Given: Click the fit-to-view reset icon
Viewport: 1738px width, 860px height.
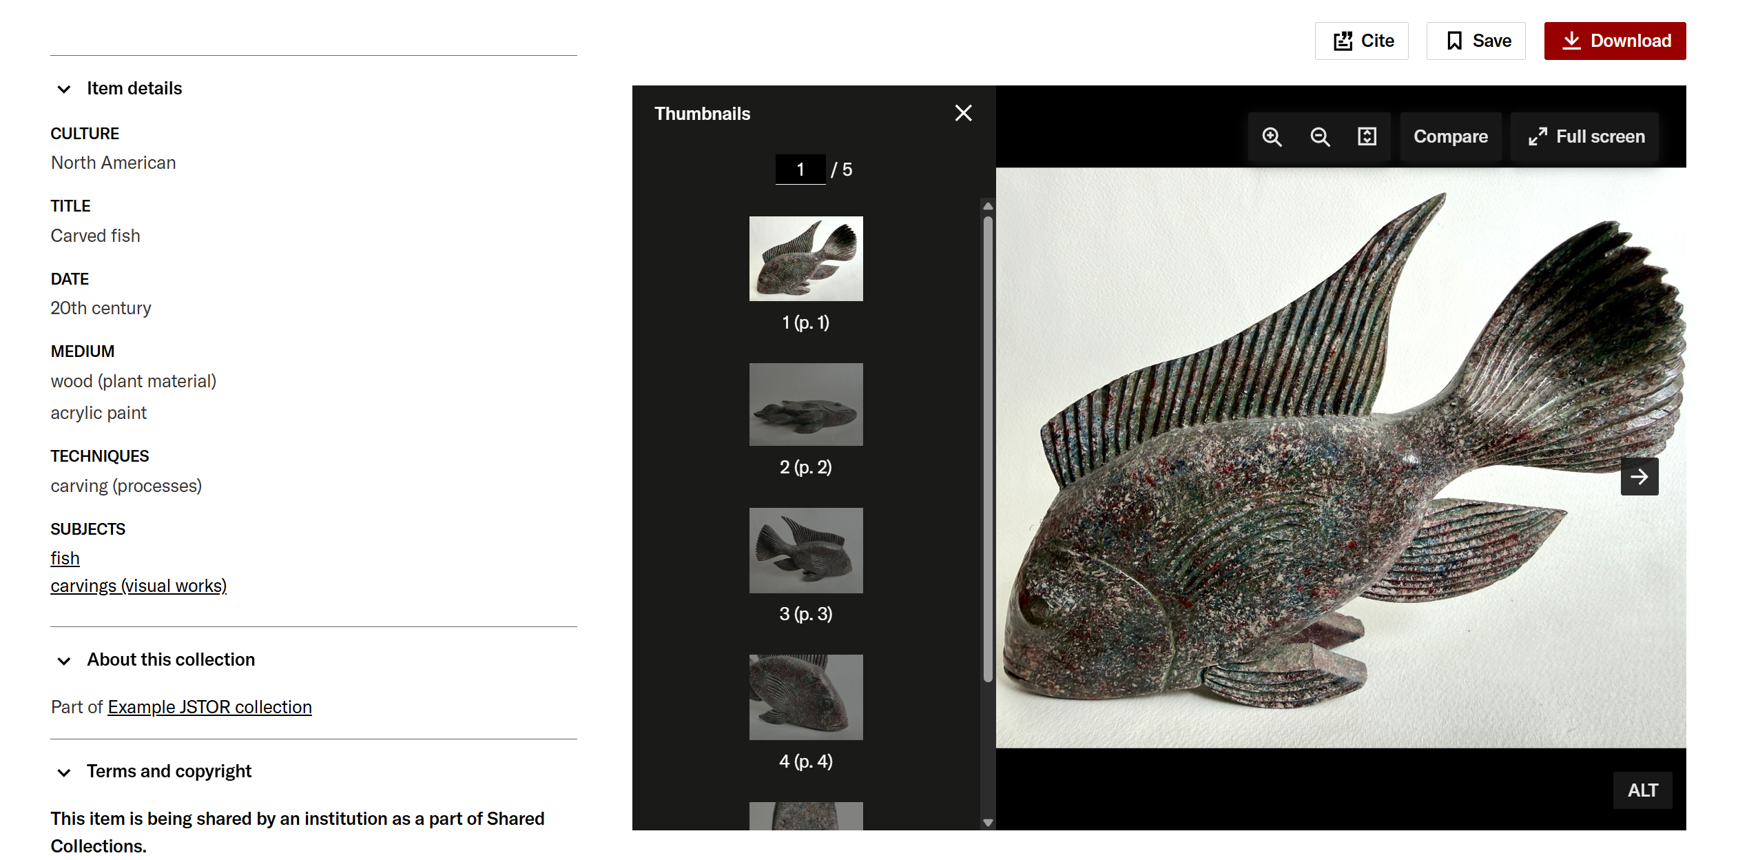Looking at the screenshot, I should tap(1367, 136).
